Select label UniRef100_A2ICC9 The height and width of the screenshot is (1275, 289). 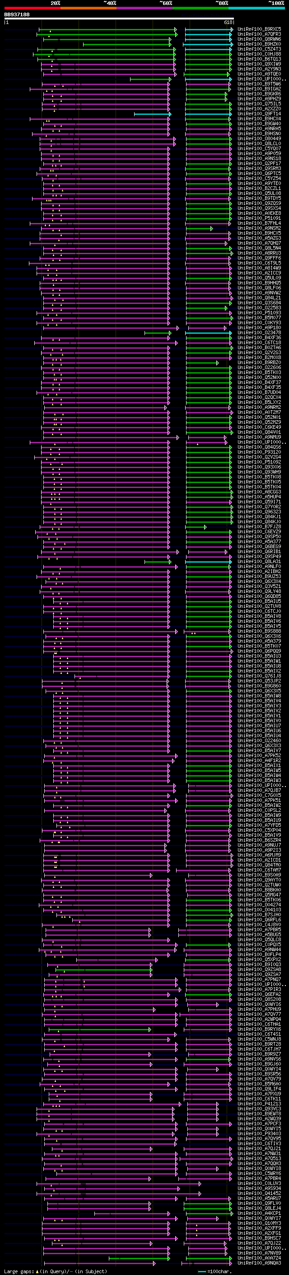(259, 273)
